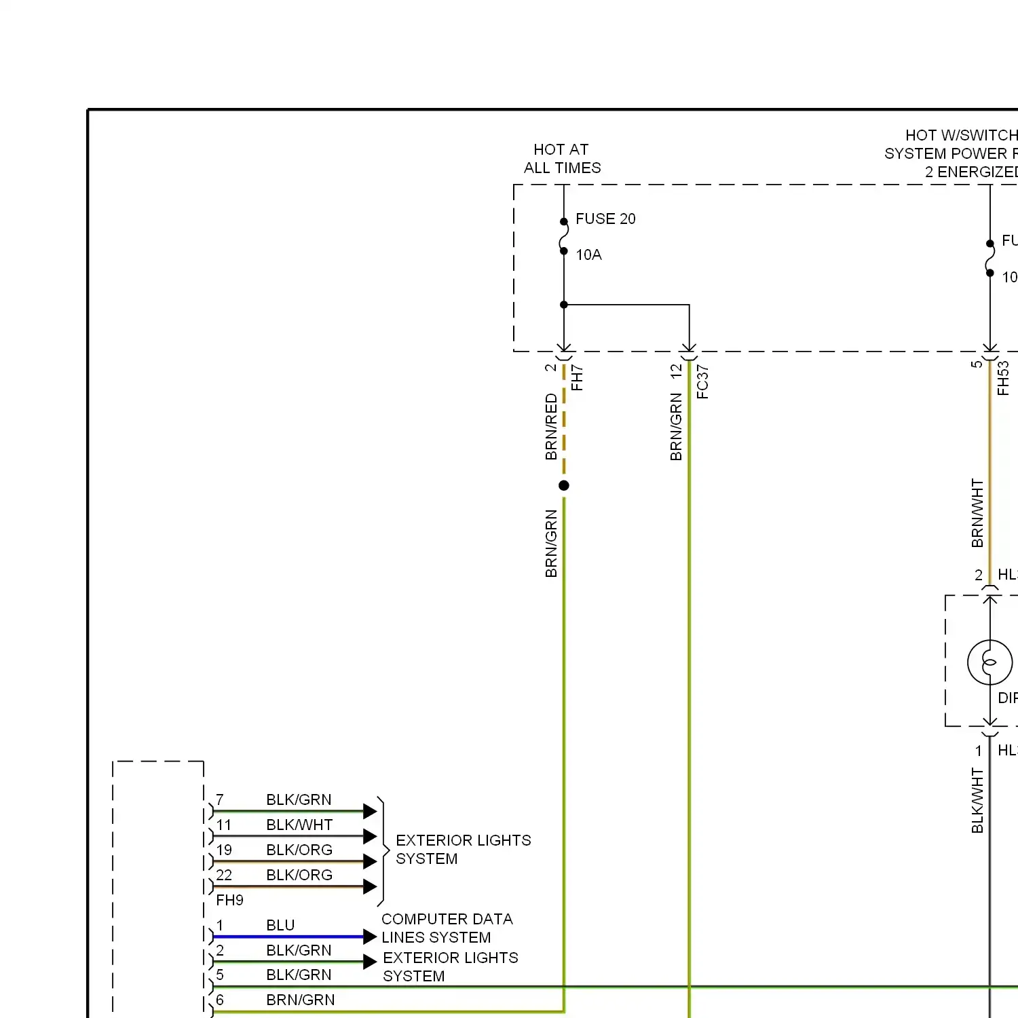Select pin 11 BLK/WHT label
The height and width of the screenshot is (1018, 1018).
[299, 825]
